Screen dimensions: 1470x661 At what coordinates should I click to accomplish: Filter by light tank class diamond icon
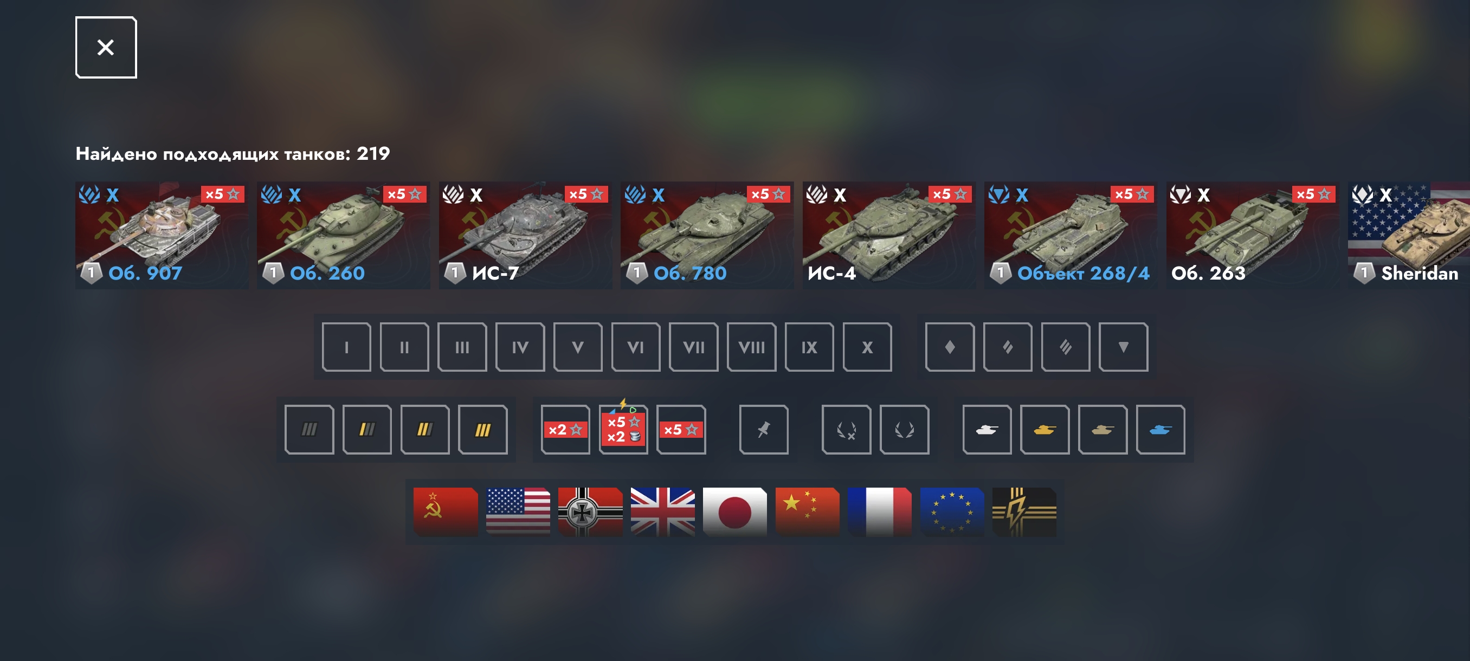pyautogui.click(x=950, y=347)
